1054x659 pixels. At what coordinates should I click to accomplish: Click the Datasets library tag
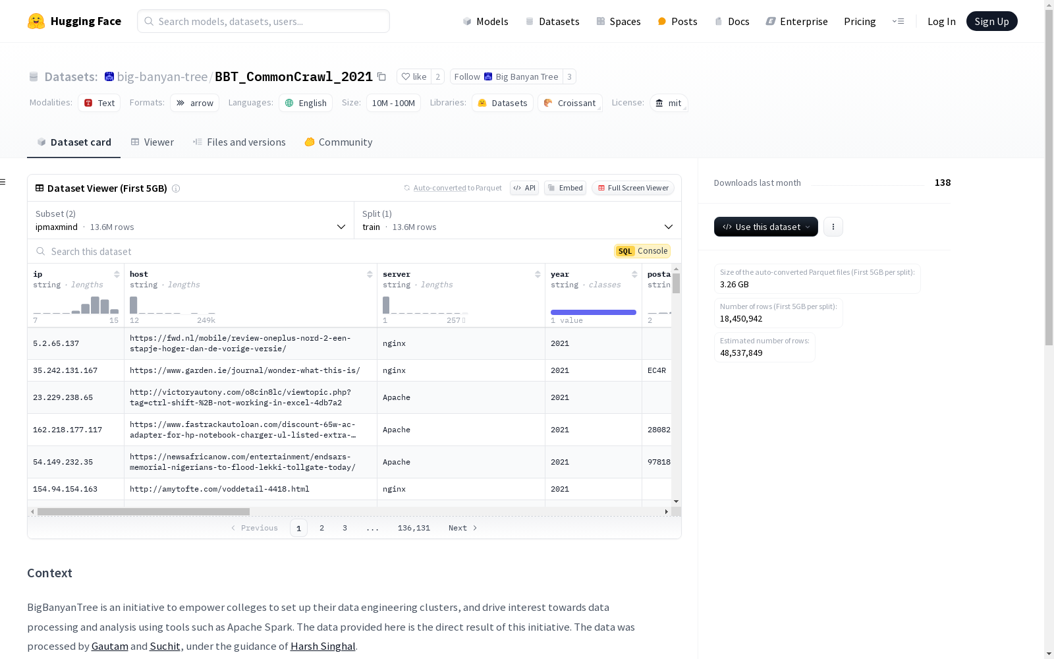coord(503,103)
